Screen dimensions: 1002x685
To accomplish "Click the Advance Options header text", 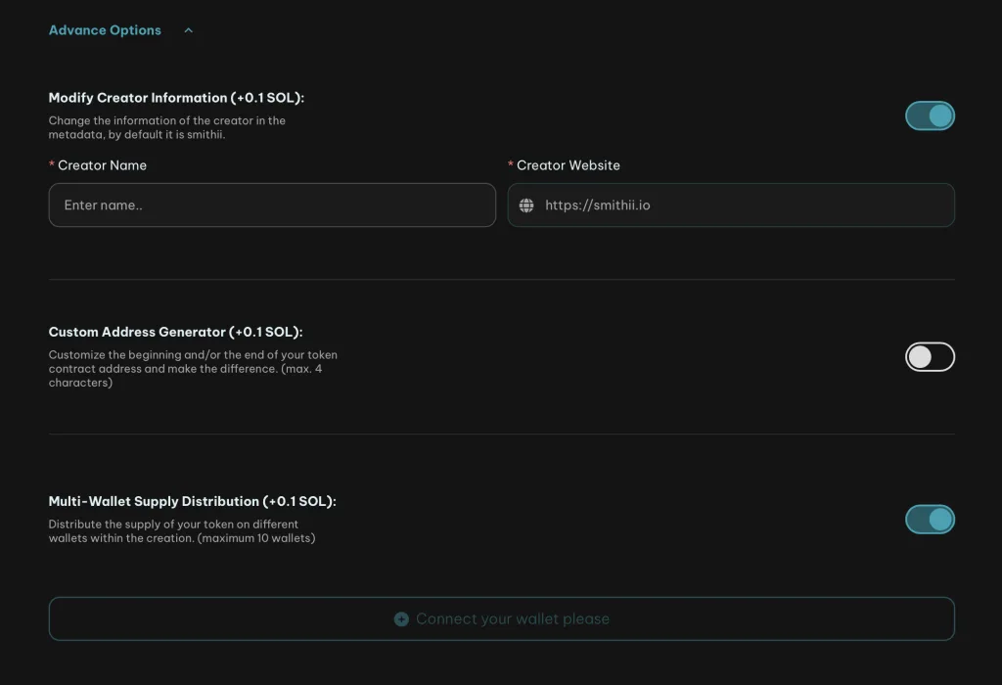I will point(105,30).
